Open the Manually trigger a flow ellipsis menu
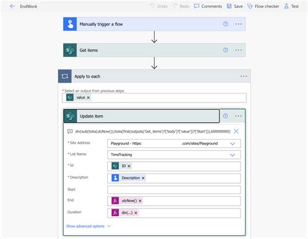308x239 pixels. (x=238, y=24)
